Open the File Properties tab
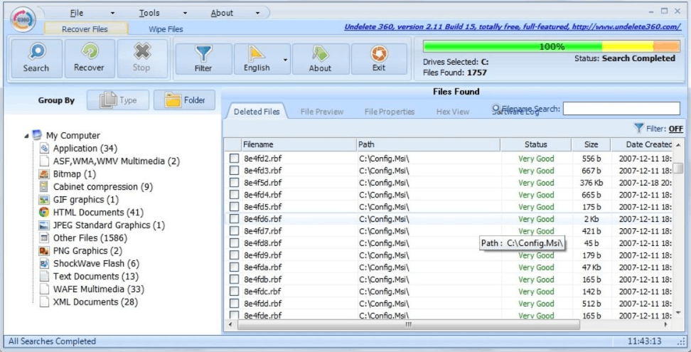The width and height of the screenshot is (691, 352). pyautogui.click(x=390, y=112)
